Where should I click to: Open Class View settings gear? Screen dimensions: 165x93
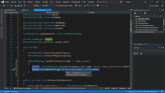(x=145, y=13)
